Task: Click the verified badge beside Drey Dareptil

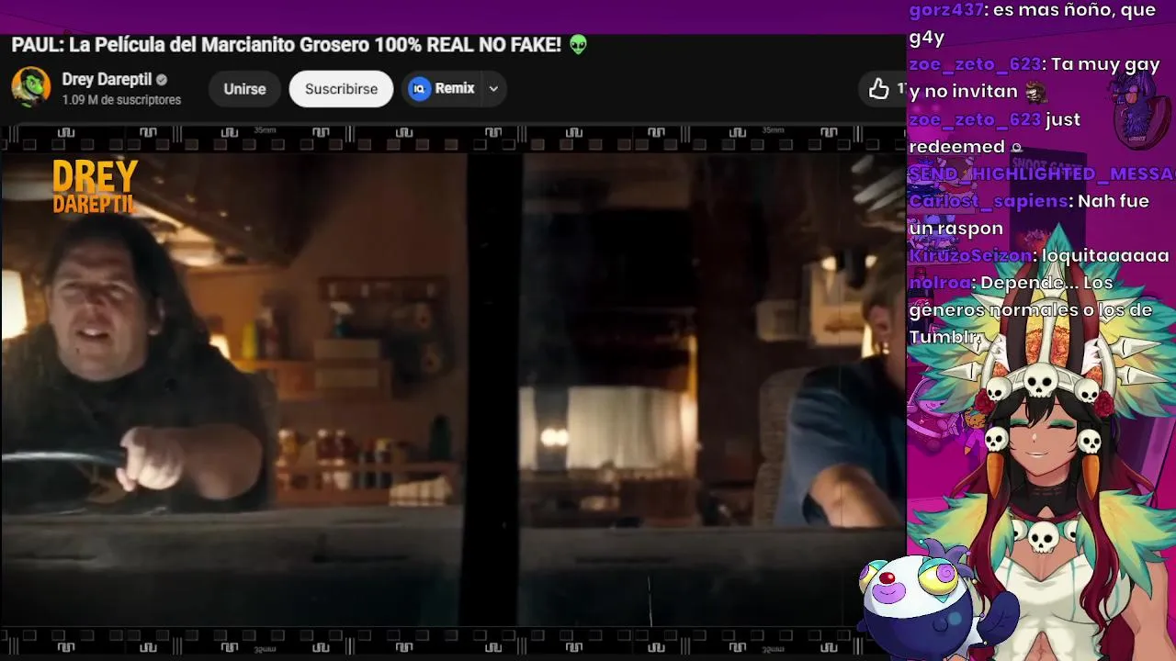Action: pyautogui.click(x=162, y=80)
